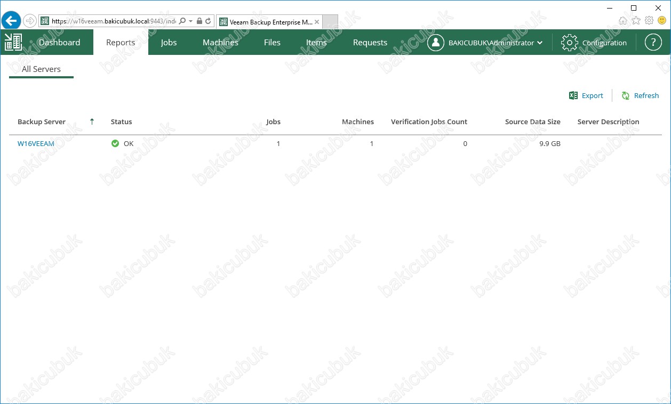Sort by Server Description column header
671x404 pixels.
(x=608, y=122)
